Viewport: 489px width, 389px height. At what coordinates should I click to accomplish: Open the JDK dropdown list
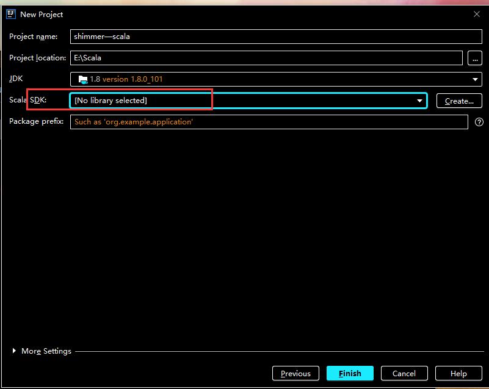(x=276, y=79)
